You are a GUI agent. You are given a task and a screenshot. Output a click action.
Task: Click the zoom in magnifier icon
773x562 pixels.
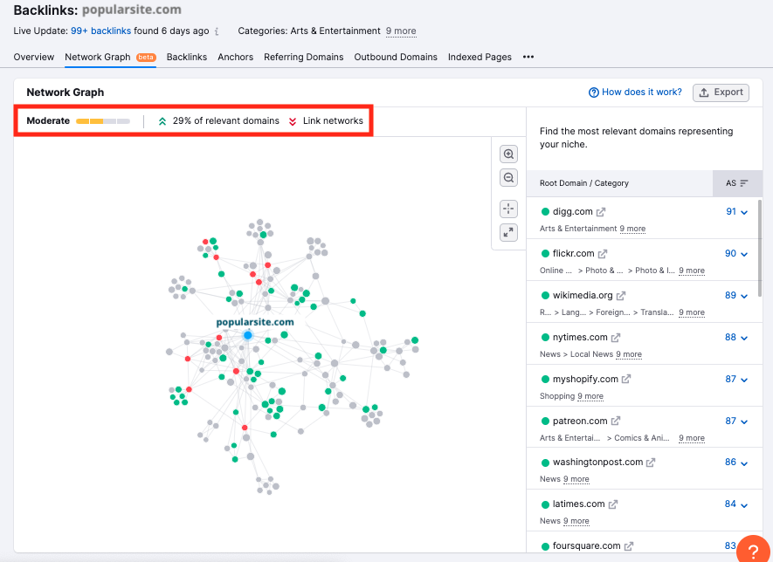pos(509,154)
